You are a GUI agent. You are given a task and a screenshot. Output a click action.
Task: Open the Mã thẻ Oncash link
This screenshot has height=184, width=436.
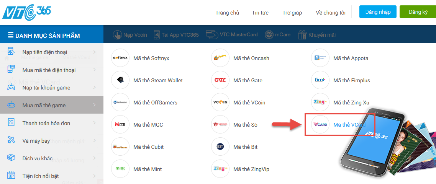[251, 58]
